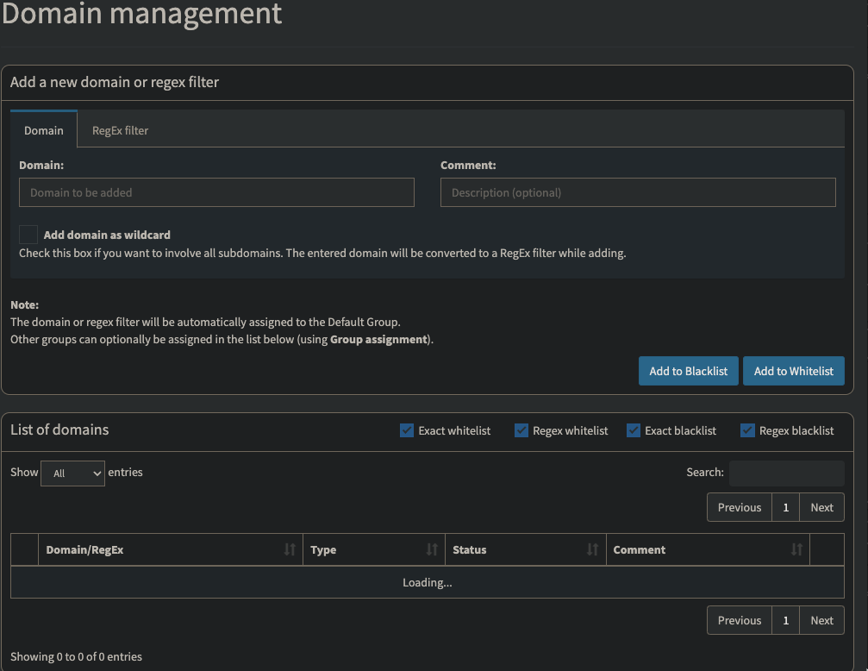
Task: Click Add to Blacklist
Action: tap(688, 371)
